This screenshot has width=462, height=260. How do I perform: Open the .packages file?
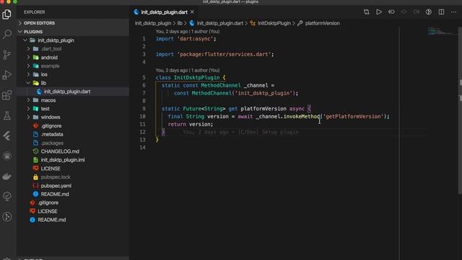pyautogui.click(x=72, y=143)
